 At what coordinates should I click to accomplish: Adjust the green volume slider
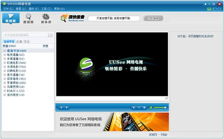point(160,107)
